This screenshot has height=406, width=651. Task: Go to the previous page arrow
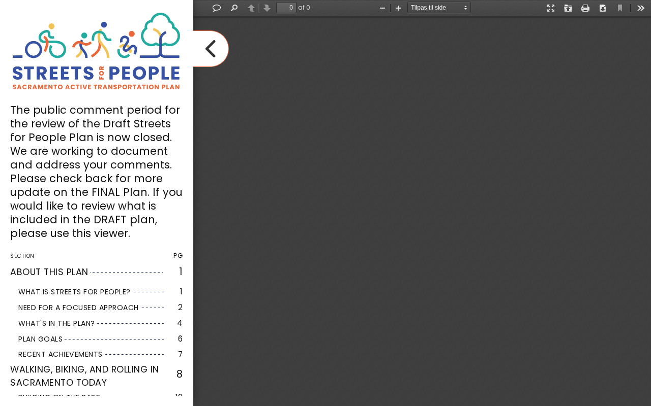(x=251, y=8)
